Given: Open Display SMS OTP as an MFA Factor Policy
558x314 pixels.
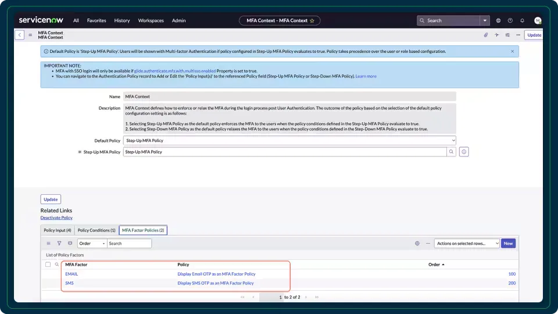Looking at the screenshot, I should click(x=216, y=283).
